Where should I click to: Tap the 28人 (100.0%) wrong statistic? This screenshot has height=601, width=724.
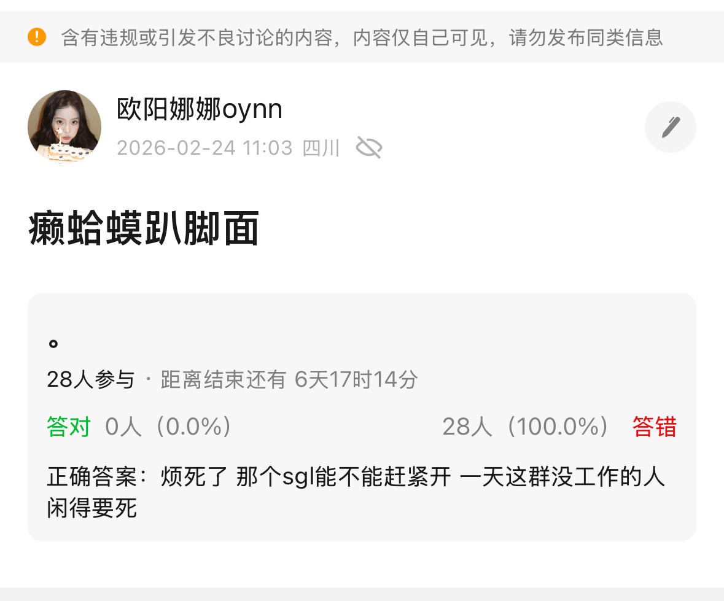click(x=525, y=426)
